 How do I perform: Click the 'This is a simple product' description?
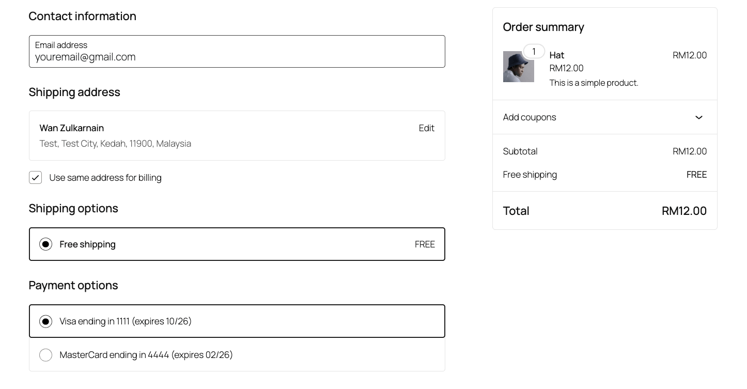594,83
